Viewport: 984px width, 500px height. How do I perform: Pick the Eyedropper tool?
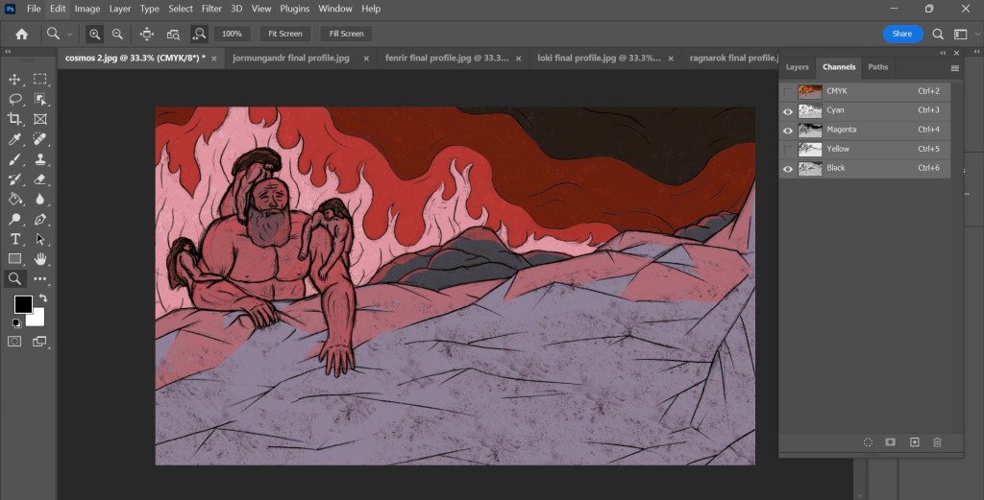tap(15, 139)
